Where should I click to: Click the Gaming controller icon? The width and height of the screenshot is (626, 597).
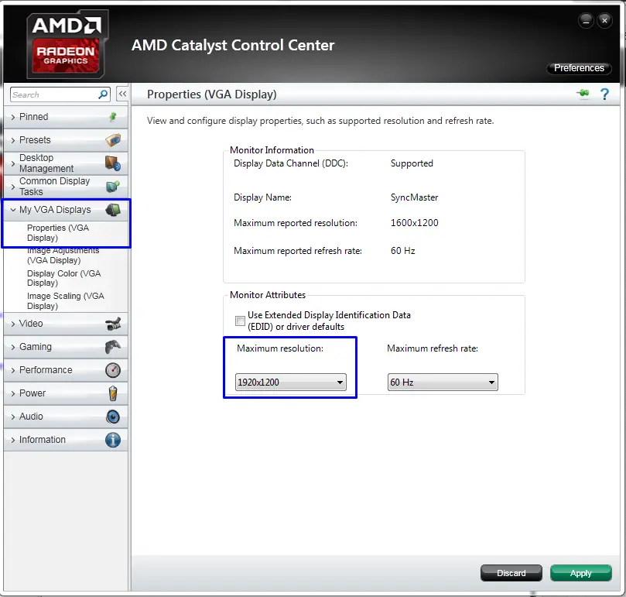coord(113,347)
